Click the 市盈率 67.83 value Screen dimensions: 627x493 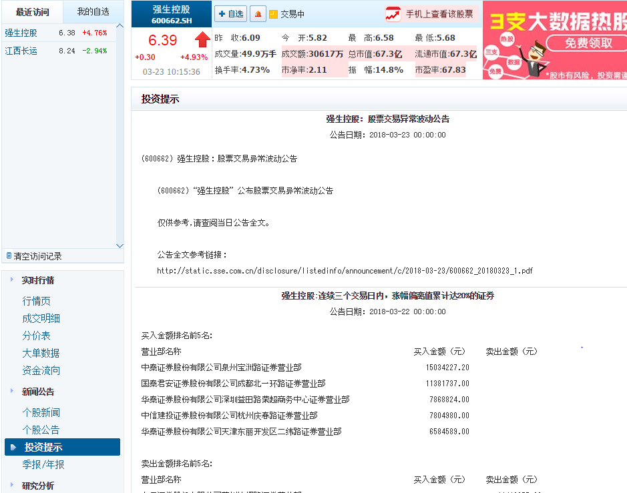coord(440,70)
